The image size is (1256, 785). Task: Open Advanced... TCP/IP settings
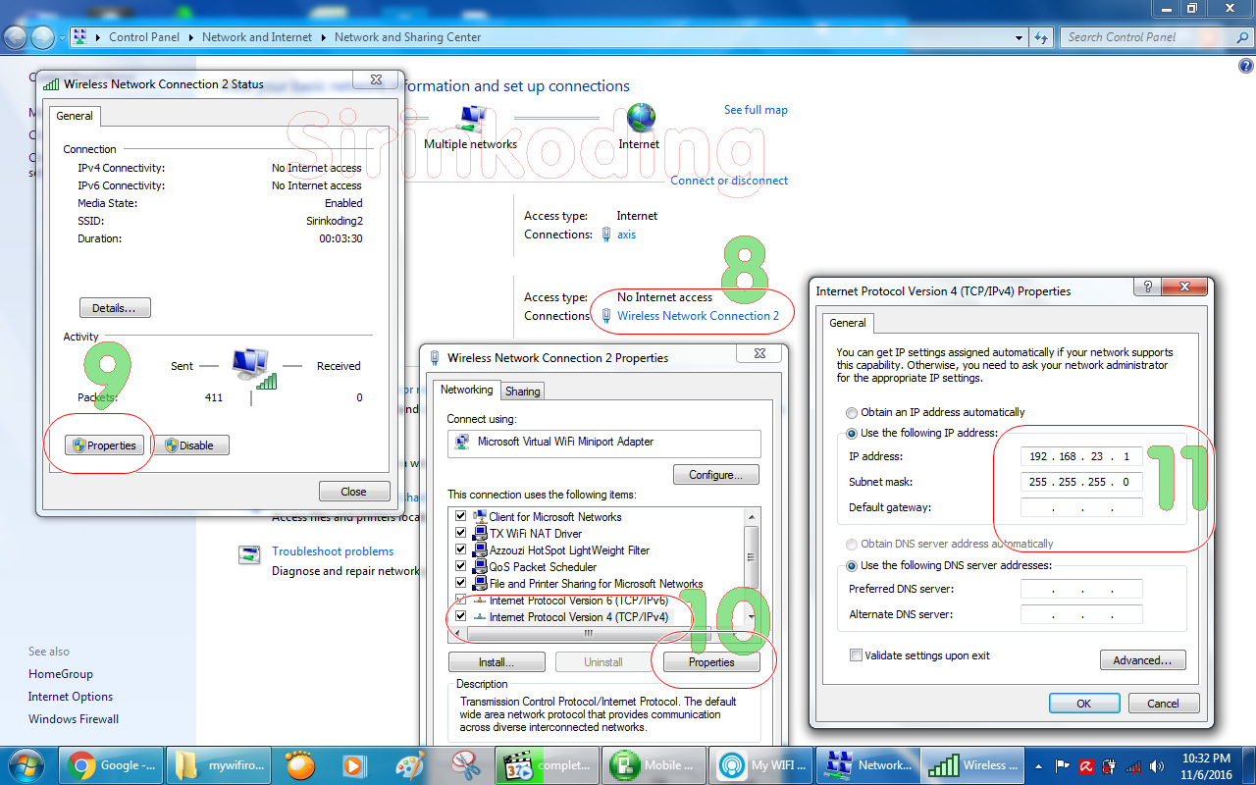(x=1142, y=660)
